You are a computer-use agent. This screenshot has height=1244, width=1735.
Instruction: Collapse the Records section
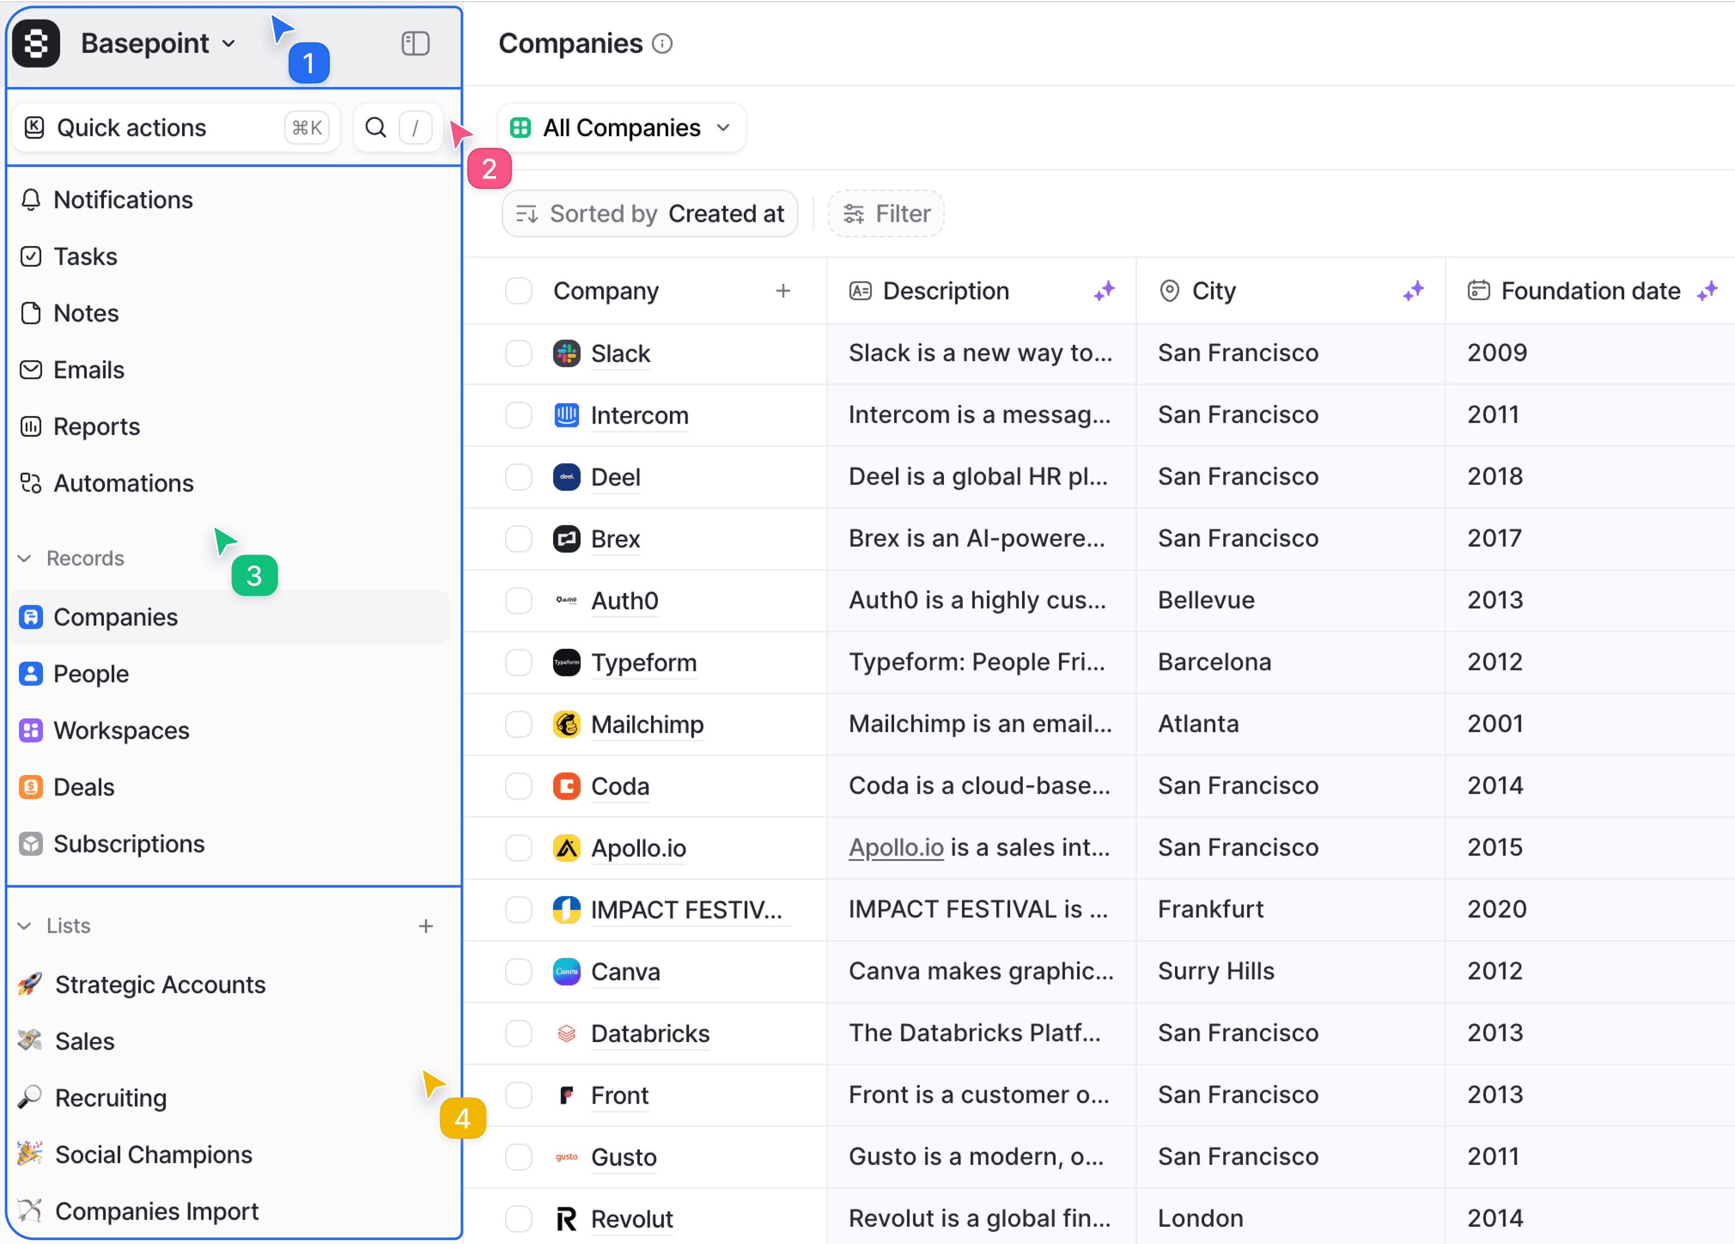click(x=25, y=558)
